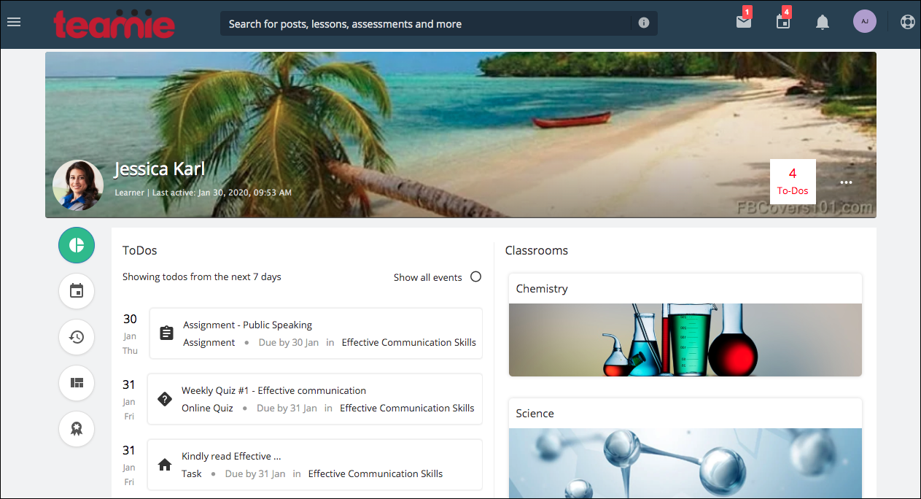Click the assignment clipboard icon
The height and width of the screenshot is (499, 921).
[166, 333]
